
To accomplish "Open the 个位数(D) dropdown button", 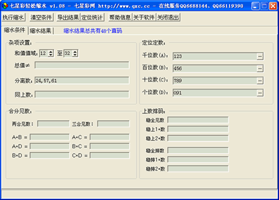I will tap(260, 93).
